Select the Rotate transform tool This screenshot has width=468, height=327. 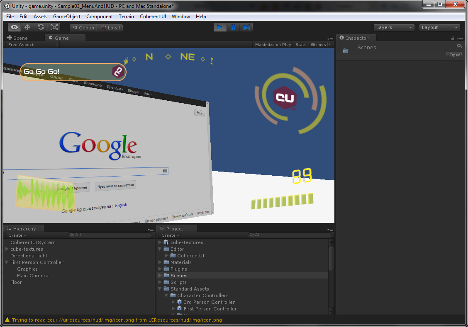[x=41, y=27]
